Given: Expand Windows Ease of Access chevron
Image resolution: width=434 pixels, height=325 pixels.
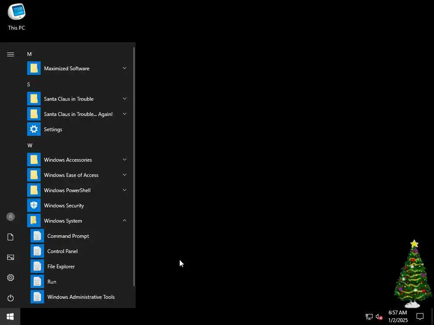Looking at the screenshot, I should point(125,175).
